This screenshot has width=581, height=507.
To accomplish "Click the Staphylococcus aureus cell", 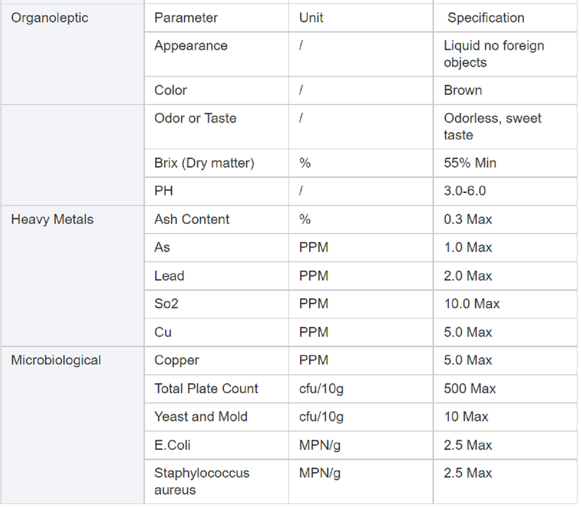I will click(x=216, y=482).
